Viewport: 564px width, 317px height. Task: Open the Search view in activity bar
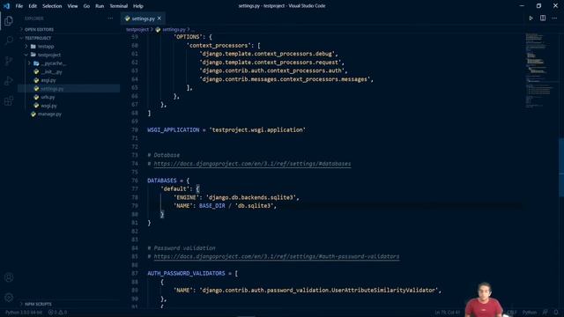point(9,41)
